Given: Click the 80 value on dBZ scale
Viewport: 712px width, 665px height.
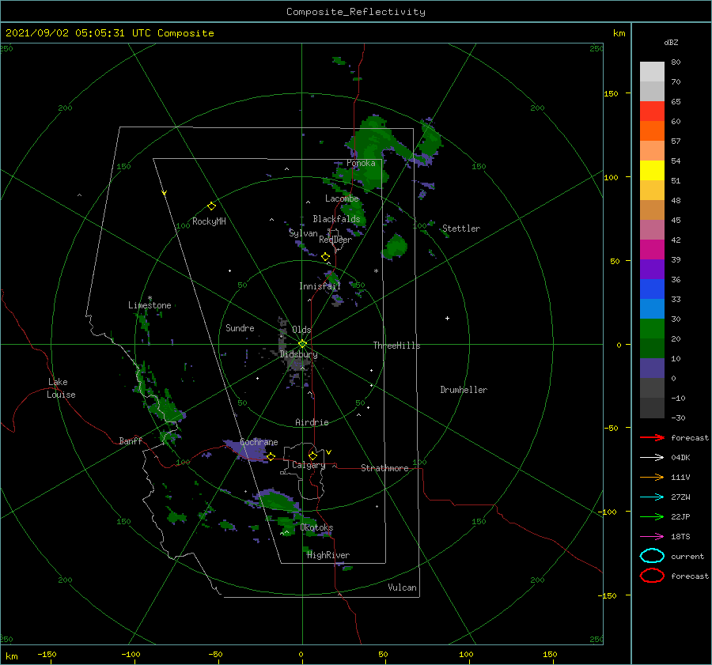Looking at the screenshot, I should (676, 62).
